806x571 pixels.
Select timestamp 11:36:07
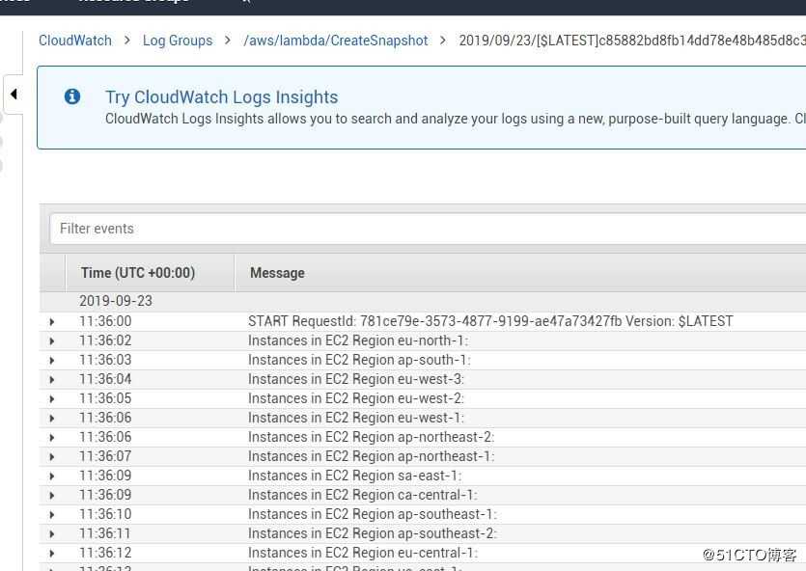point(105,456)
